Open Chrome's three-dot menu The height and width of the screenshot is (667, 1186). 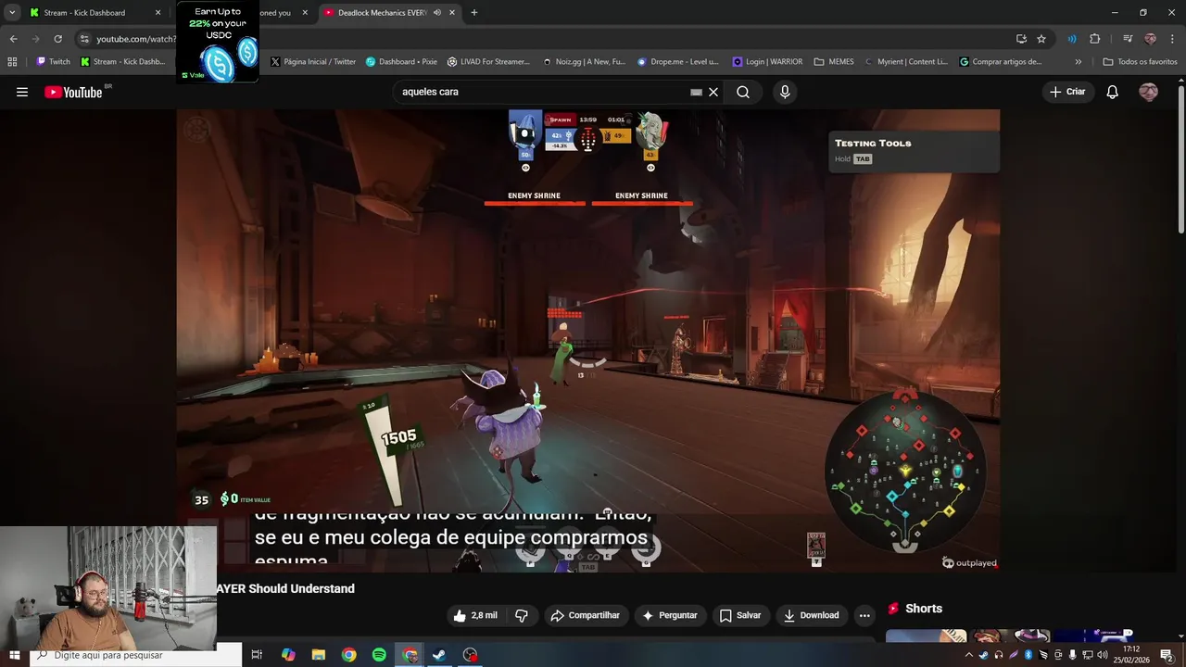point(1172,39)
